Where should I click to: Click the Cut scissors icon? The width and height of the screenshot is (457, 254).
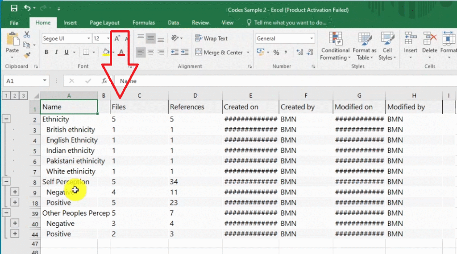[27, 35]
